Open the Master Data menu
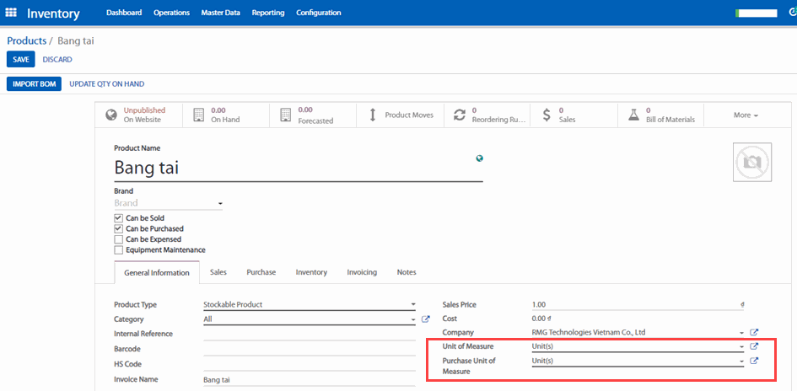This screenshot has height=391, width=797. tap(220, 13)
